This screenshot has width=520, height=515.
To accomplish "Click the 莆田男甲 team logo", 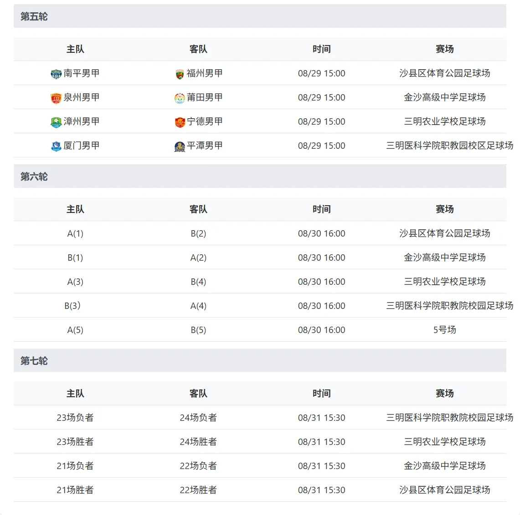I will tap(180, 98).
